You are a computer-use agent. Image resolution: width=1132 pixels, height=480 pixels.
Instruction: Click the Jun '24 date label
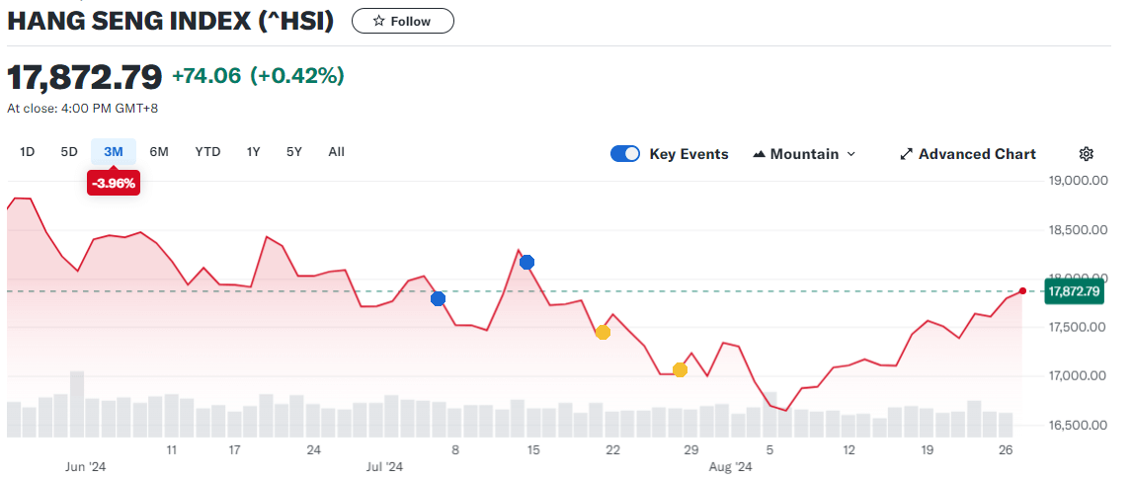tap(86, 467)
